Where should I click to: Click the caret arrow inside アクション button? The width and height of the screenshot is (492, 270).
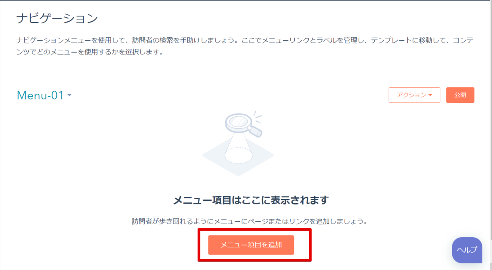click(430, 95)
